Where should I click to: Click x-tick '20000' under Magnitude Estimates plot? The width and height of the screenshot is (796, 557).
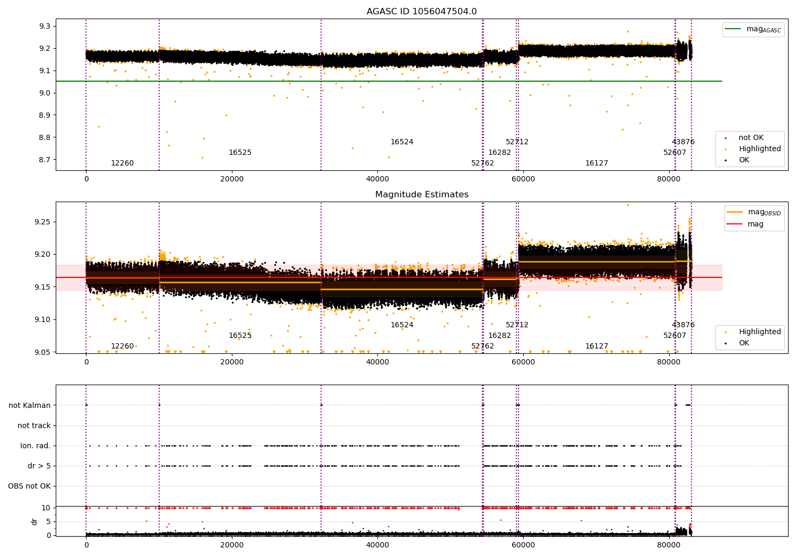(232, 362)
